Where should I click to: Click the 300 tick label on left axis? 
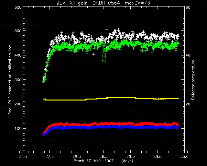tap(18, 80)
